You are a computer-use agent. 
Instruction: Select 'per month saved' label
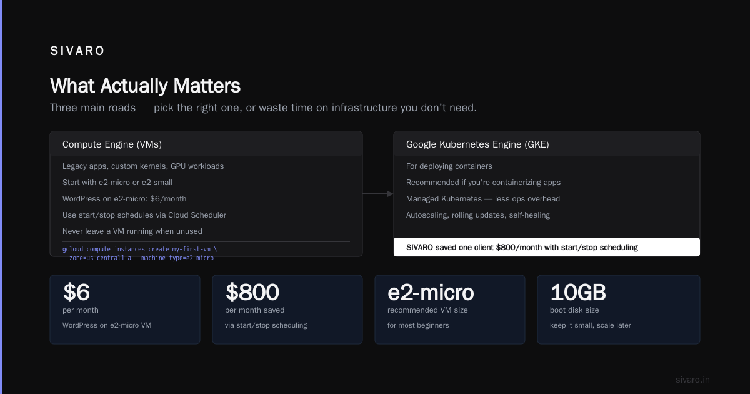click(255, 310)
